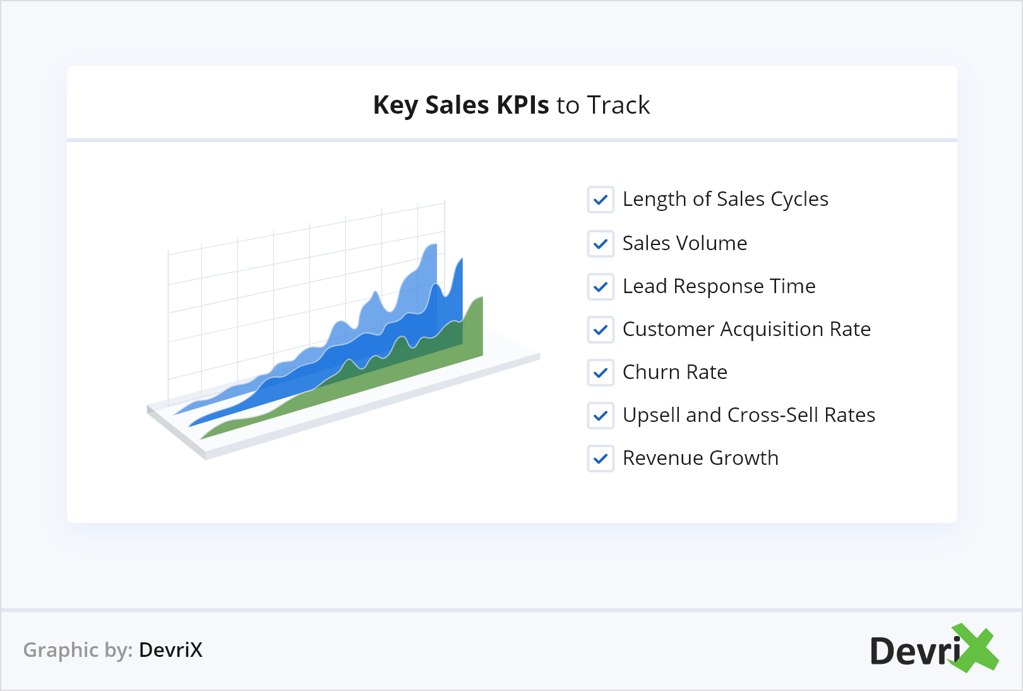The width and height of the screenshot is (1023, 691).
Task: Toggle the Churn Rate checkbox
Action: tap(601, 373)
